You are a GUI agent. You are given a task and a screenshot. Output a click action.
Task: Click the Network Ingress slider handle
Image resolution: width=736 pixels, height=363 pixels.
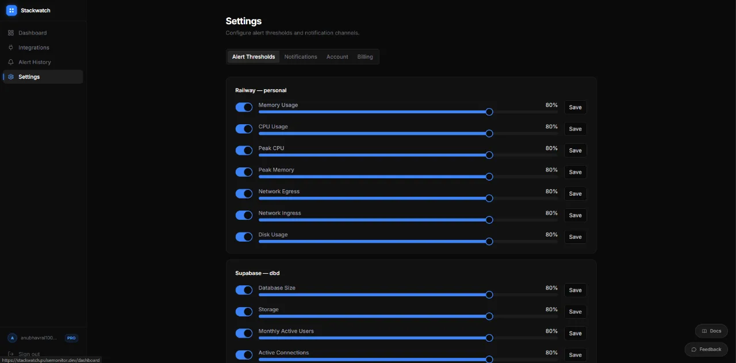pyautogui.click(x=489, y=220)
